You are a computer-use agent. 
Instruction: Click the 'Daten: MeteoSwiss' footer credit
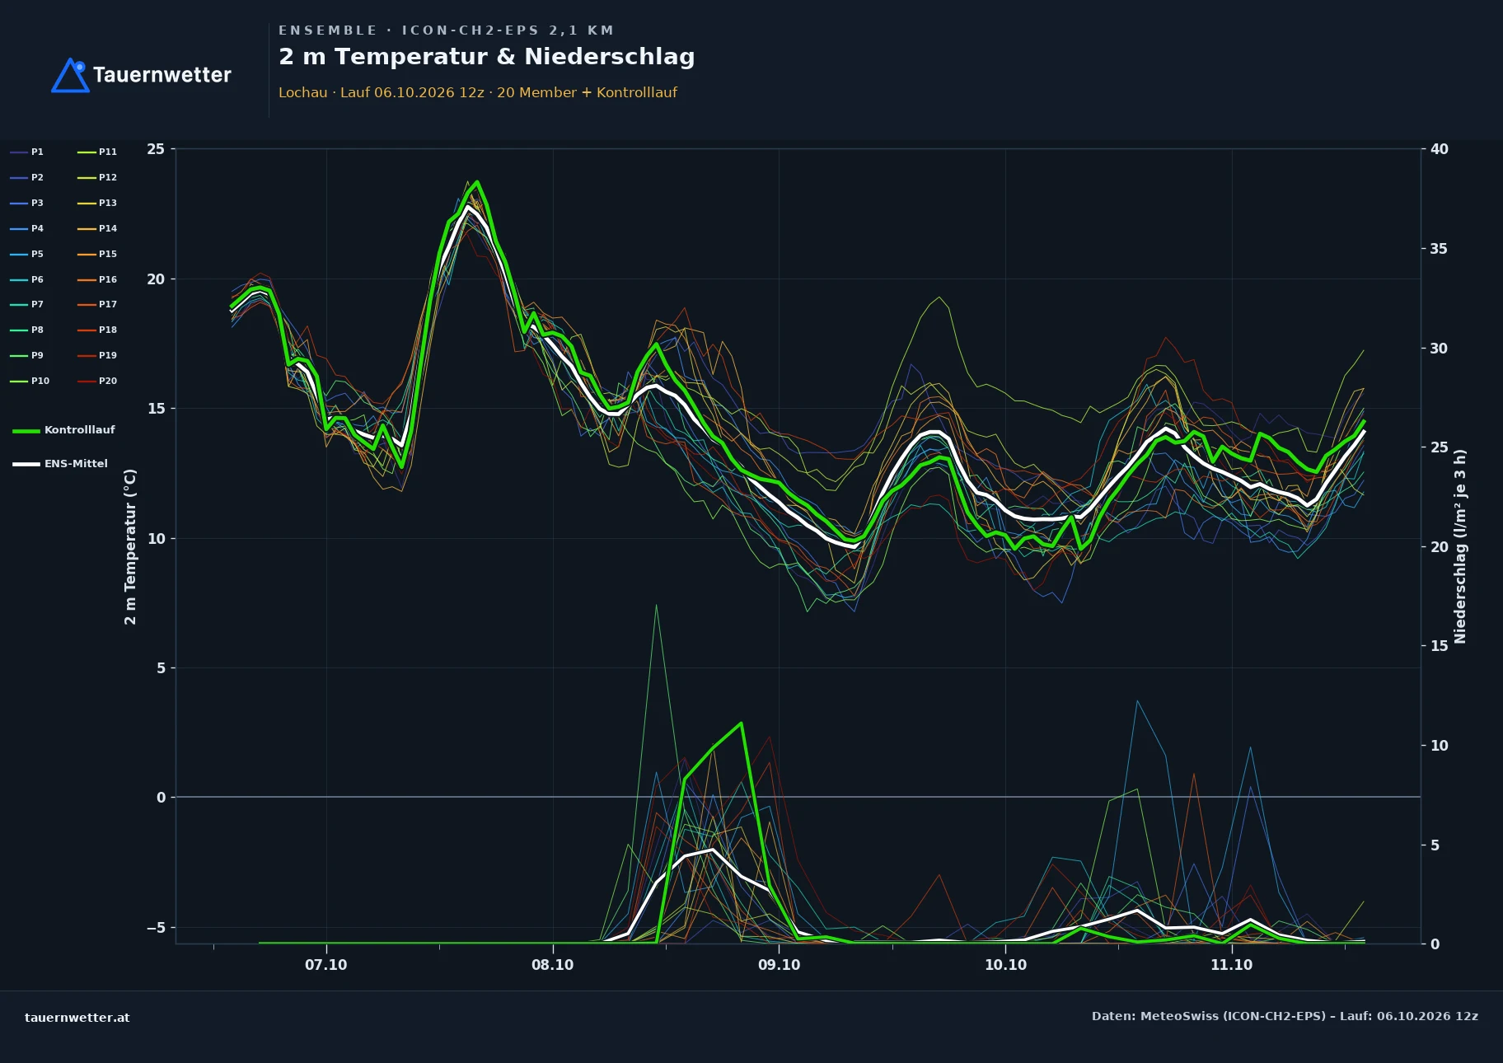coord(1285,1017)
